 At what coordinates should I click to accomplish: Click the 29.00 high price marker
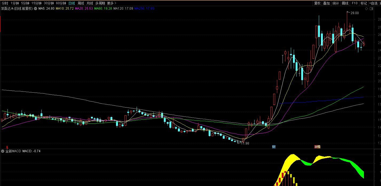tap(354, 13)
